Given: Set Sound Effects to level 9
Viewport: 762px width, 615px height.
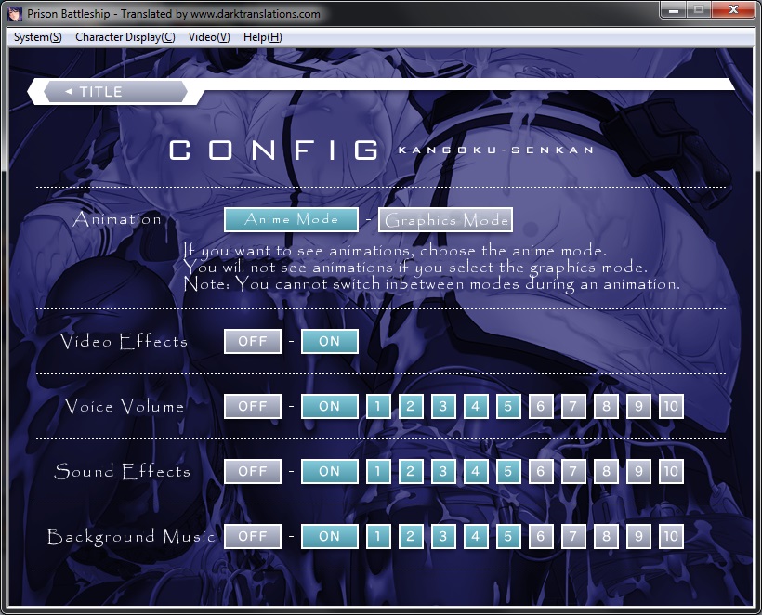Looking at the screenshot, I should pyautogui.click(x=638, y=471).
